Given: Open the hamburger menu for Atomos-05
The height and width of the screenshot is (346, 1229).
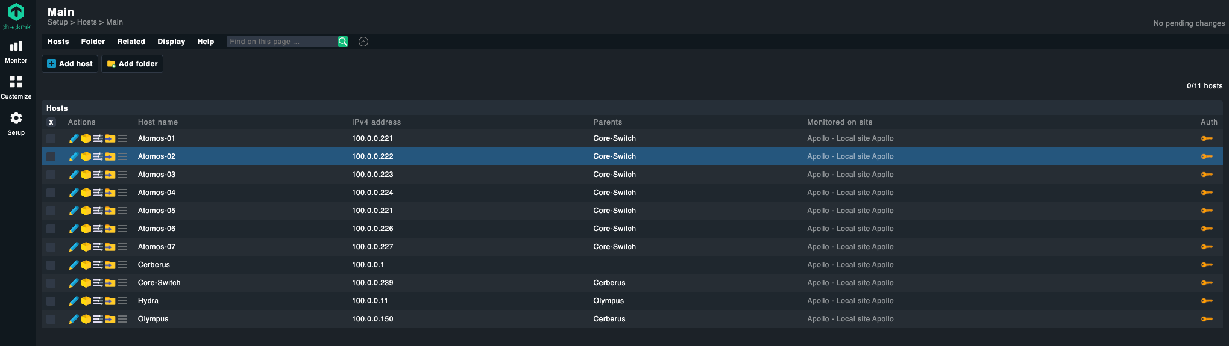Looking at the screenshot, I should [x=122, y=211].
